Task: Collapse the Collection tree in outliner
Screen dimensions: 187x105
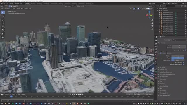Action: 158,10
